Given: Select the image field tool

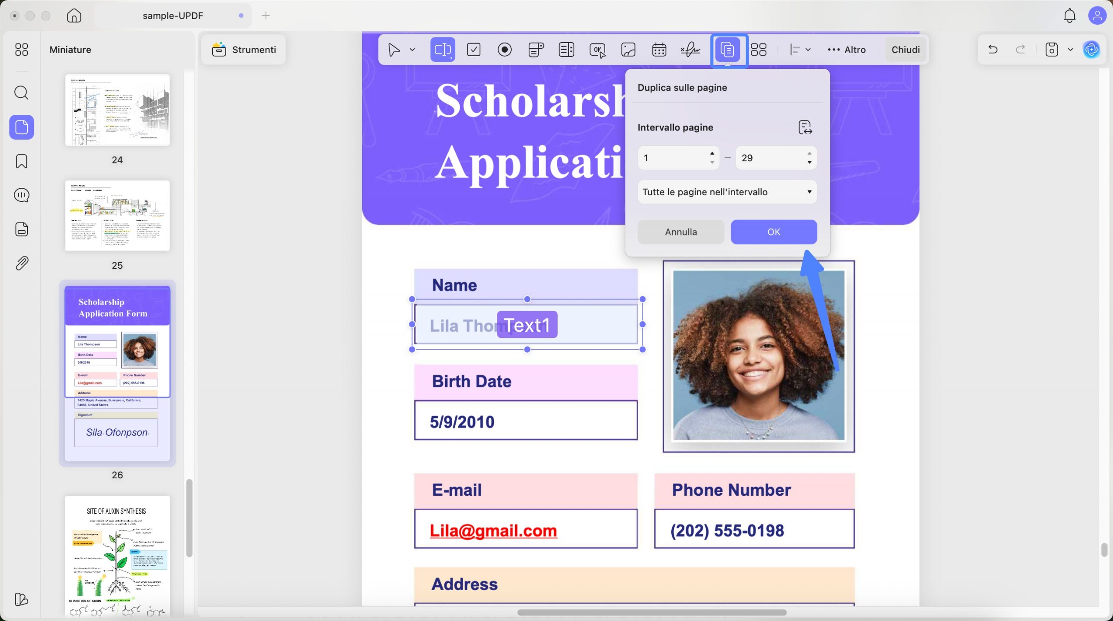Looking at the screenshot, I should [x=629, y=50].
